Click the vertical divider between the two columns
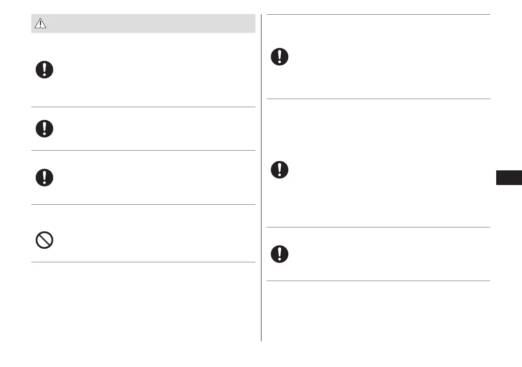Image resolution: width=522 pixels, height=367 pixels. (x=262, y=202)
